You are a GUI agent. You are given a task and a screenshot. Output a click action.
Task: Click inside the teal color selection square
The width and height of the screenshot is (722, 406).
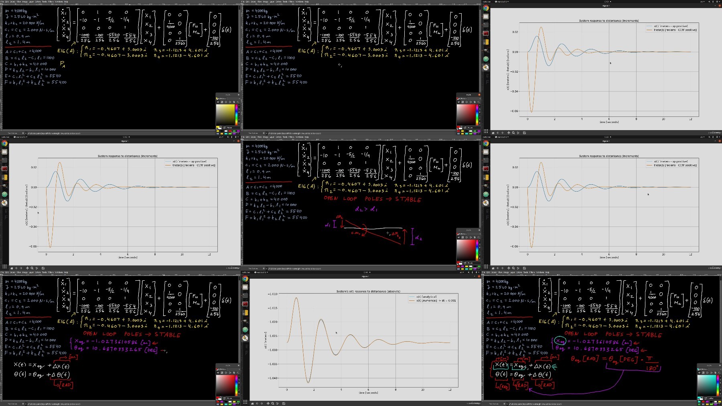(706, 386)
